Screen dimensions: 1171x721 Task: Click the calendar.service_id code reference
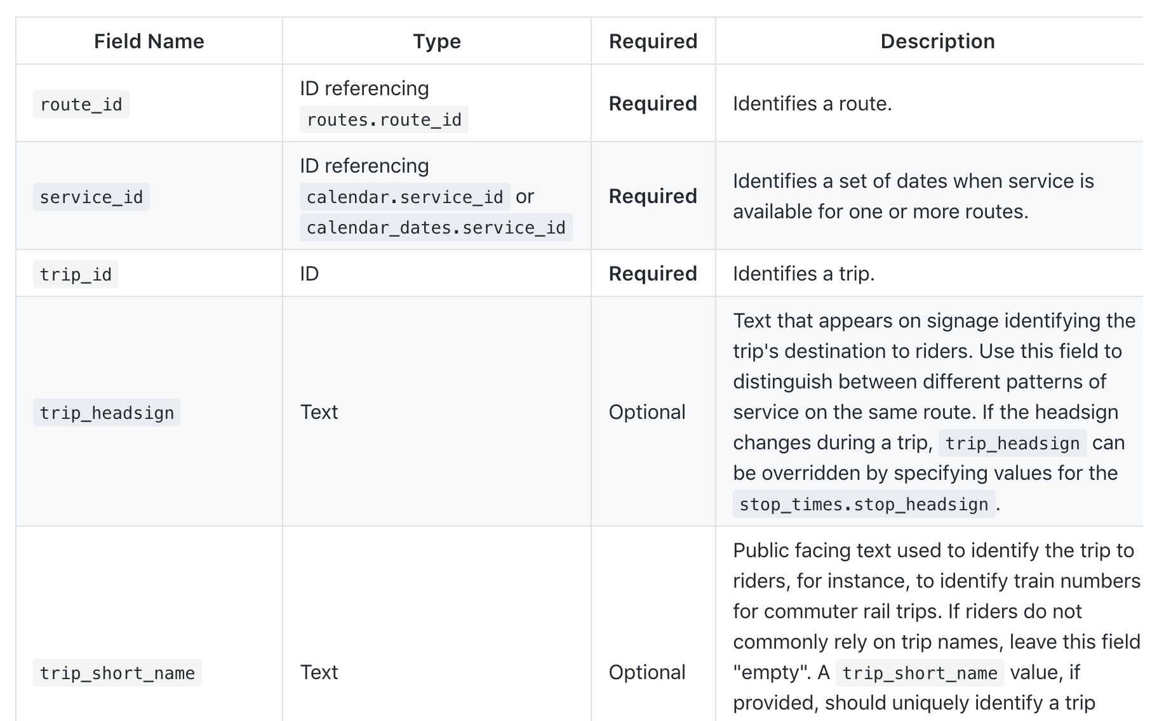[405, 197]
